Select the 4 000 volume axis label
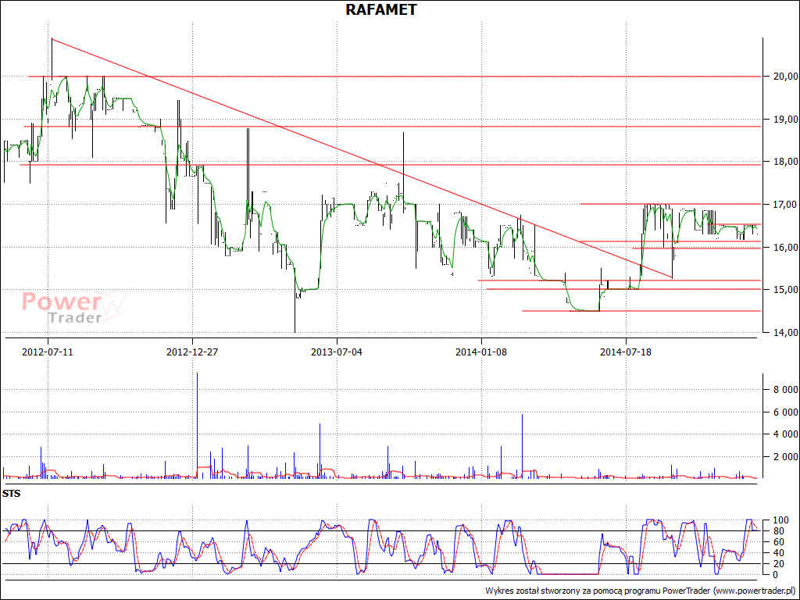Viewport: 800px width, 600px height. click(786, 434)
